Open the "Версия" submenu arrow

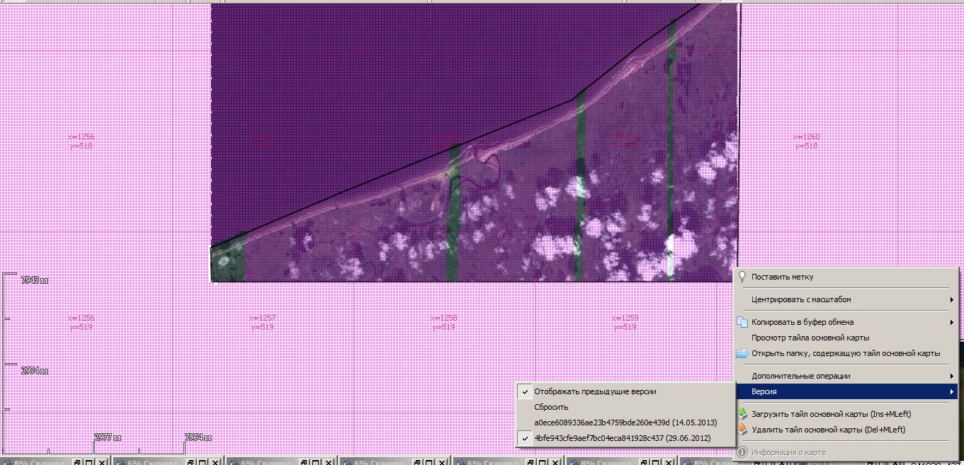pos(951,392)
